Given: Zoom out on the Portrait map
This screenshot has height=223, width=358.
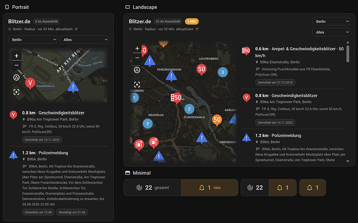Looking at the screenshot, I should coord(17,65).
